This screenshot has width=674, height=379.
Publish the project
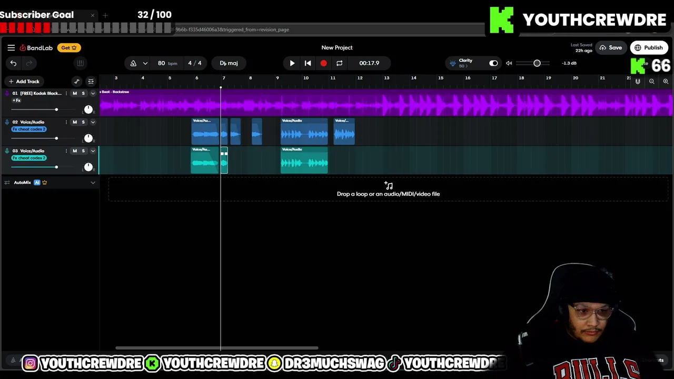(x=649, y=48)
